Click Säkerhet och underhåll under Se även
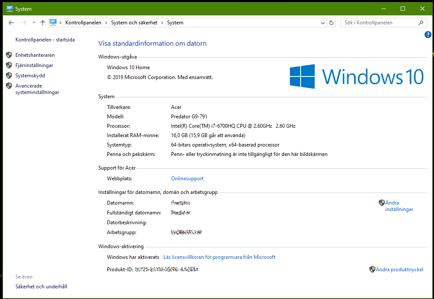Screen dimensions: 434x299 pos(41,286)
